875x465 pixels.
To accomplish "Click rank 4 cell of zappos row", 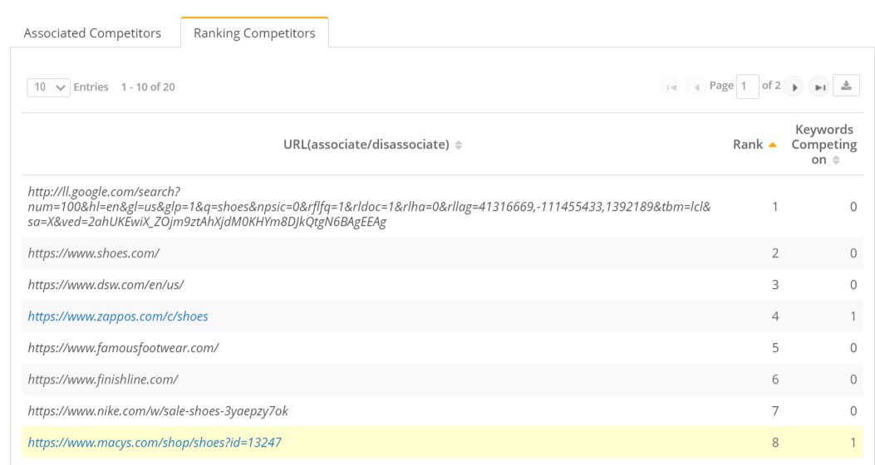I will tap(775, 316).
